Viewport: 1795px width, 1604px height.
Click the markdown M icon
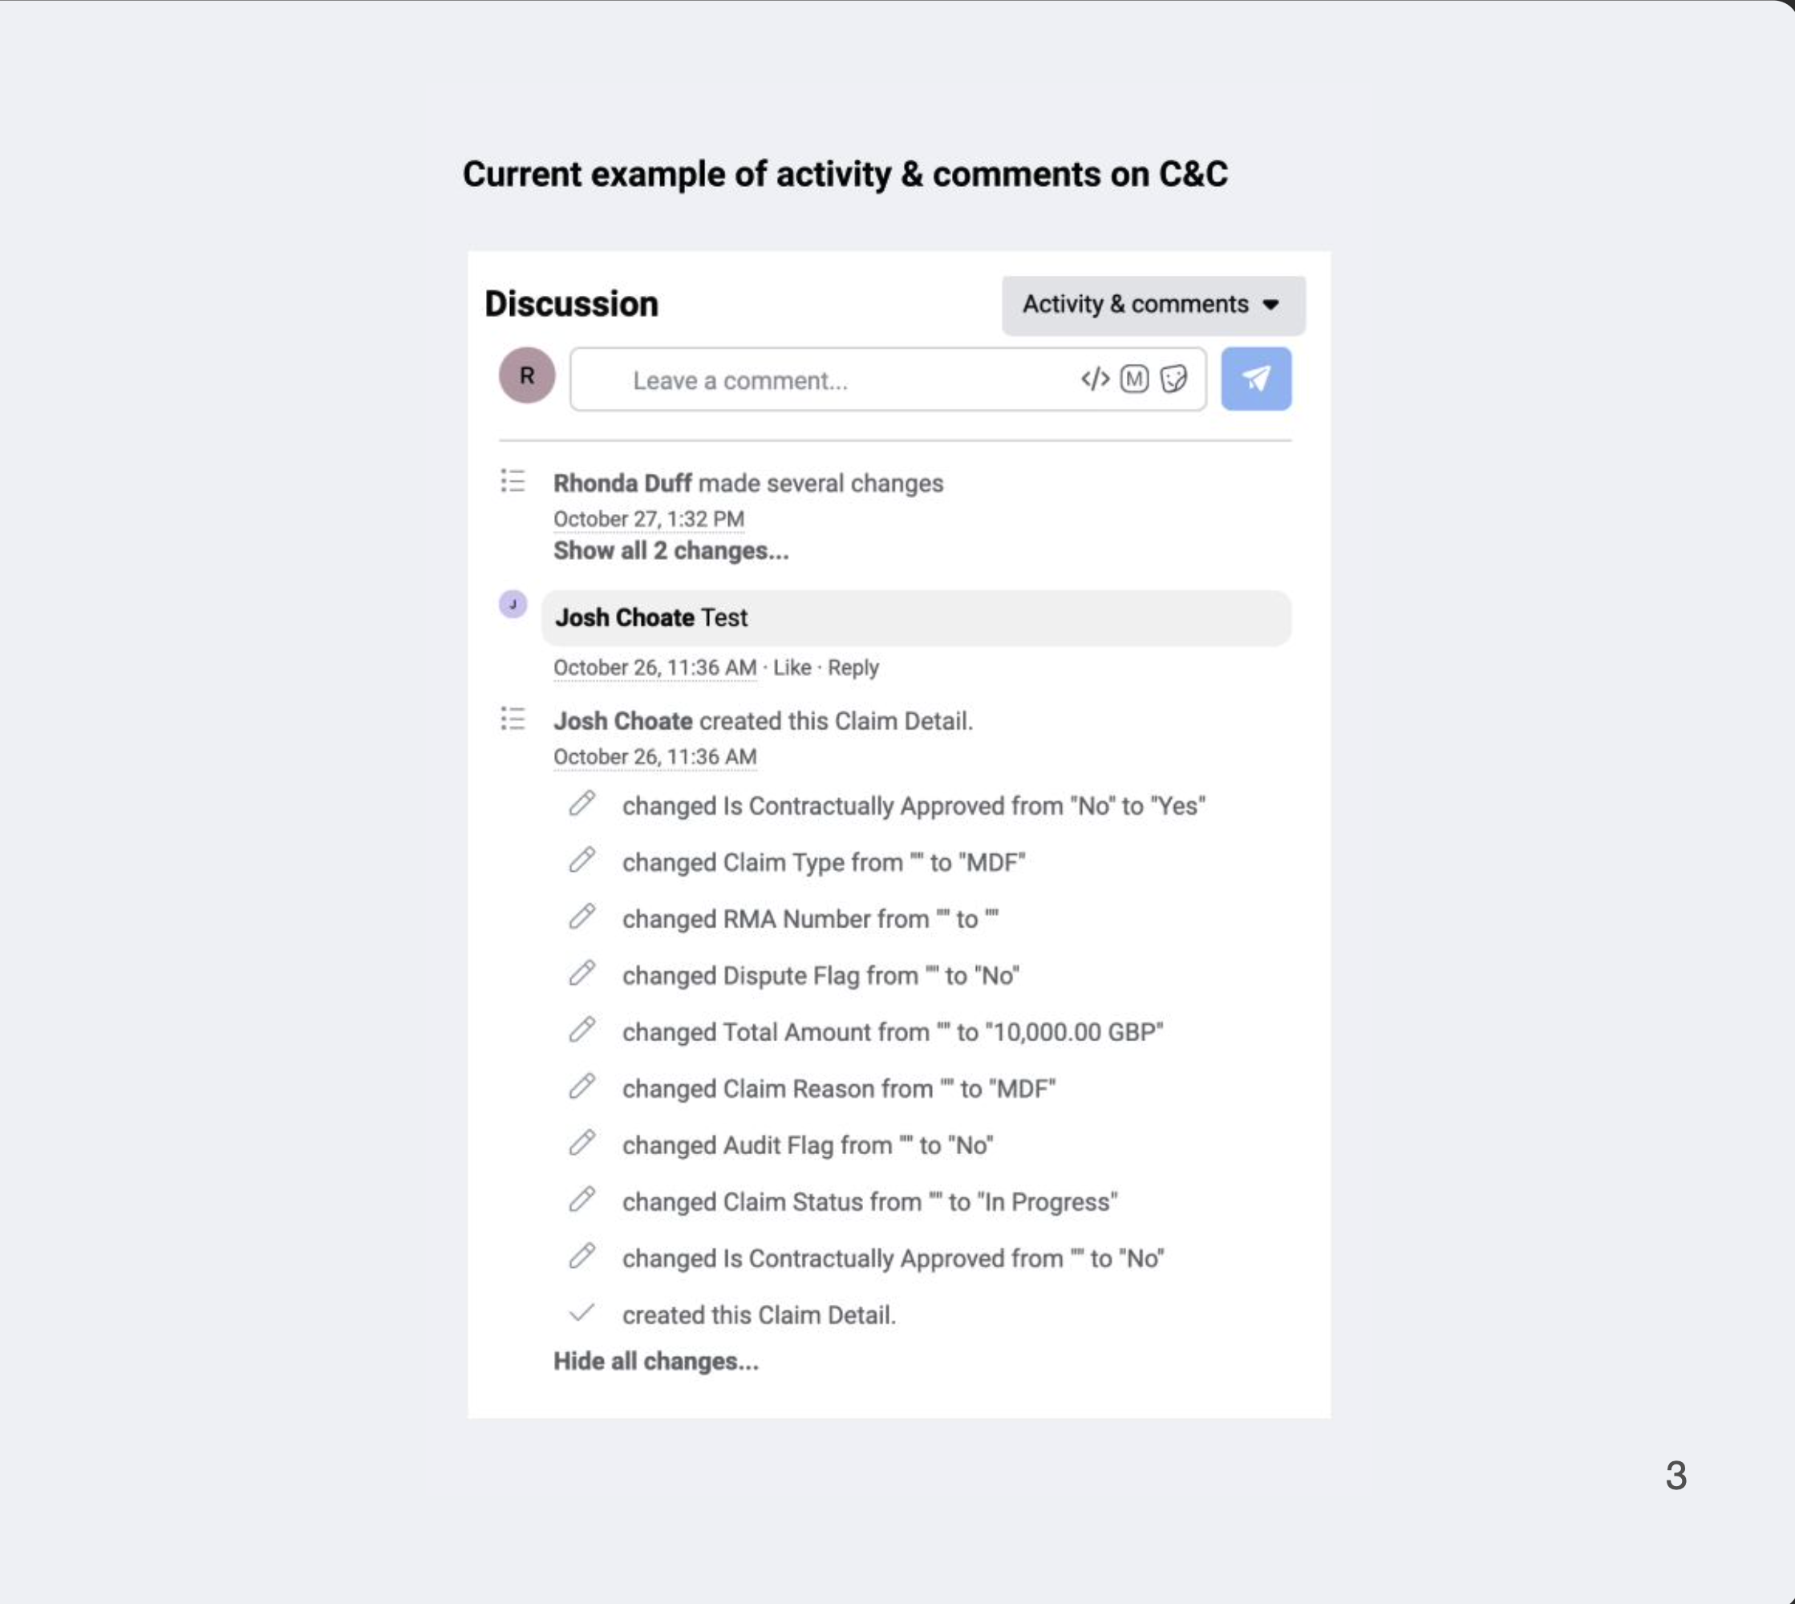[1134, 379]
